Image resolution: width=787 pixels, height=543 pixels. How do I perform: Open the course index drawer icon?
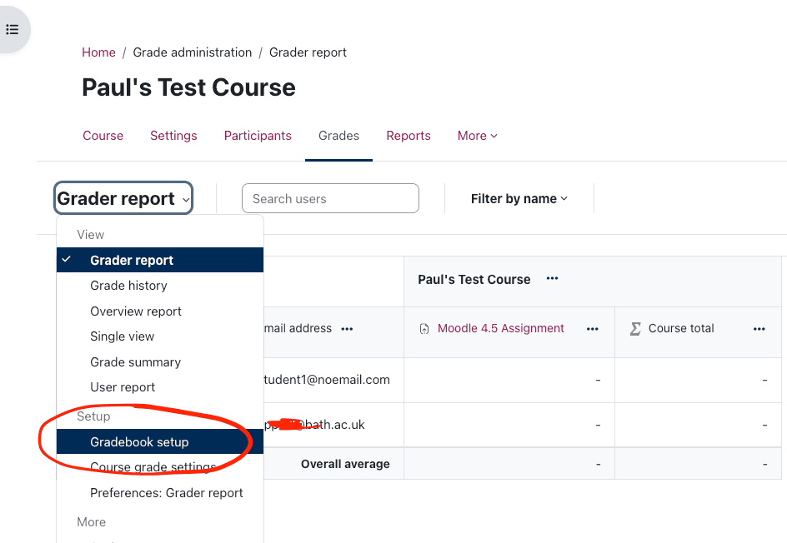tap(13, 29)
